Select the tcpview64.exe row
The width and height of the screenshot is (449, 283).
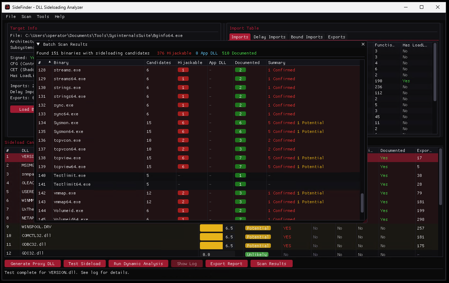[x=199, y=167]
